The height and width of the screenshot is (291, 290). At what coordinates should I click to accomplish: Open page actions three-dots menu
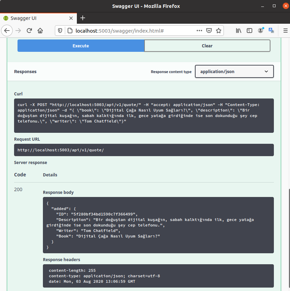click(199, 31)
